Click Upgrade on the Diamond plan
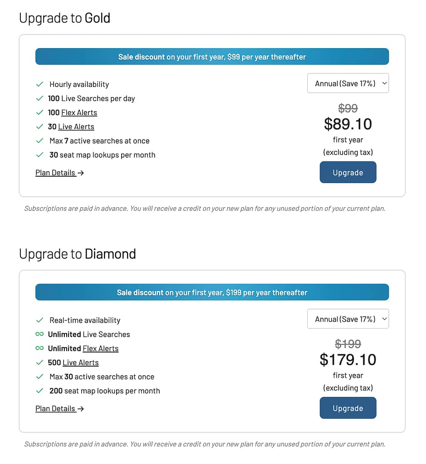The height and width of the screenshot is (464, 426). 348,408
